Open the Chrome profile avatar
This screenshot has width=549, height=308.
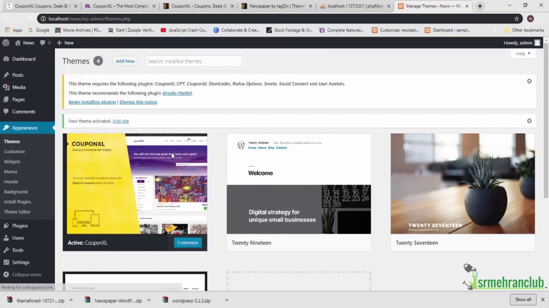pos(531,19)
